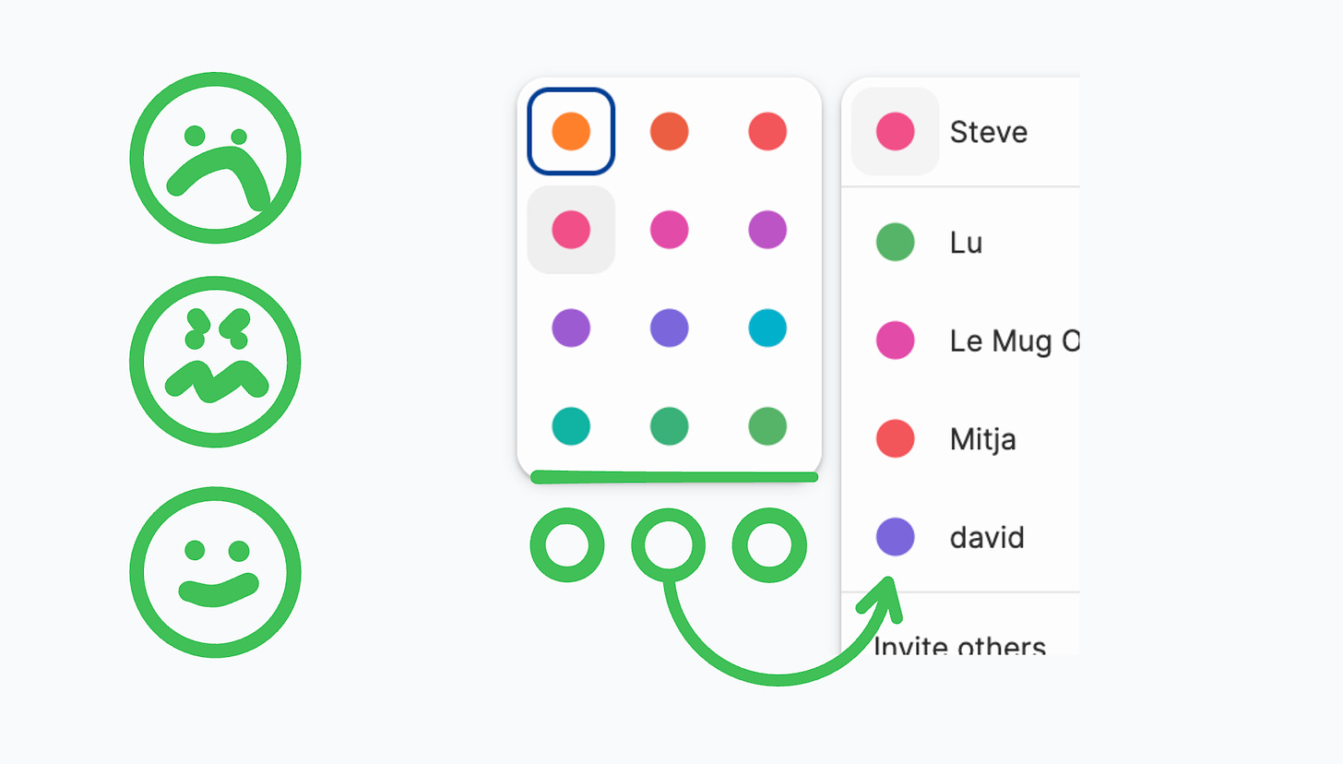The height and width of the screenshot is (764, 1343).
Task: Pick the indigo swatch in third row
Action: pyautogui.click(x=670, y=328)
